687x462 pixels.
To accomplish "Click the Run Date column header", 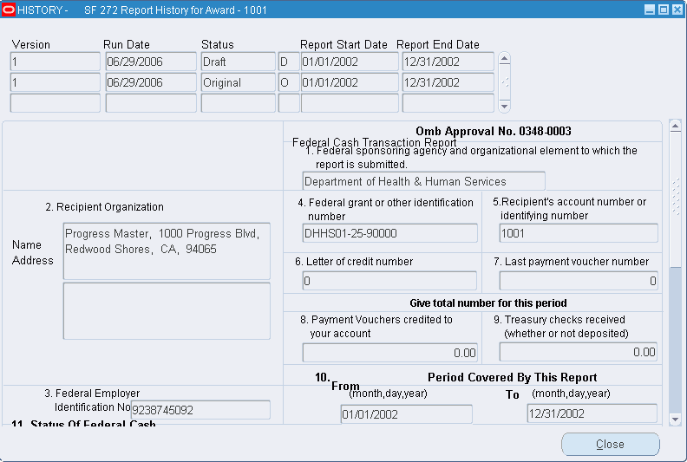I will (127, 45).
